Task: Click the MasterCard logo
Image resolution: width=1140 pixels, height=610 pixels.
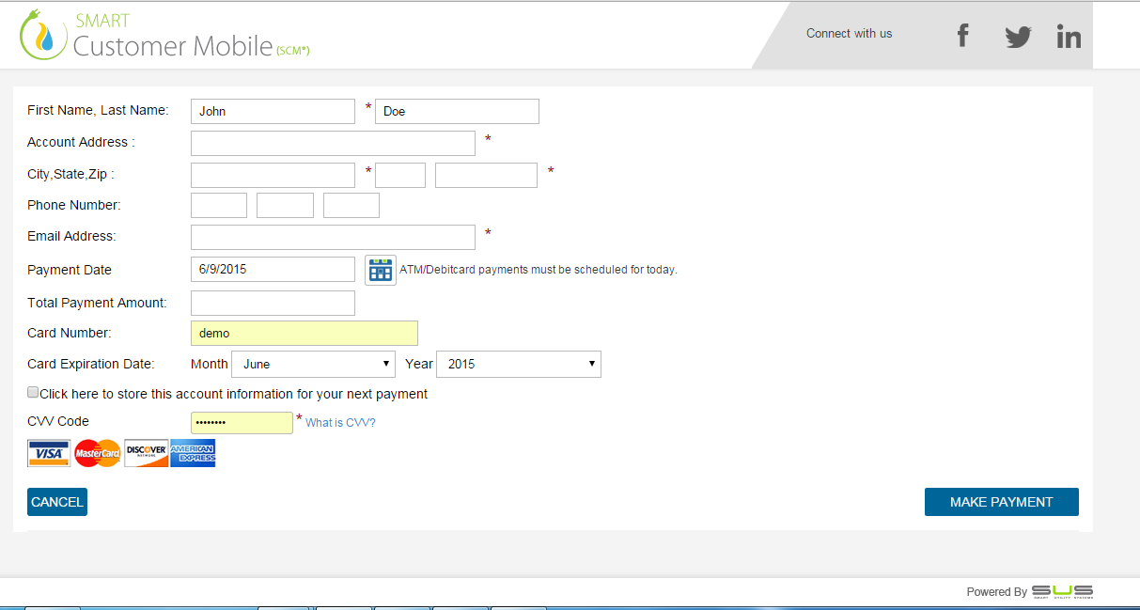Action: pyautogui.click(x=98, y=453)
